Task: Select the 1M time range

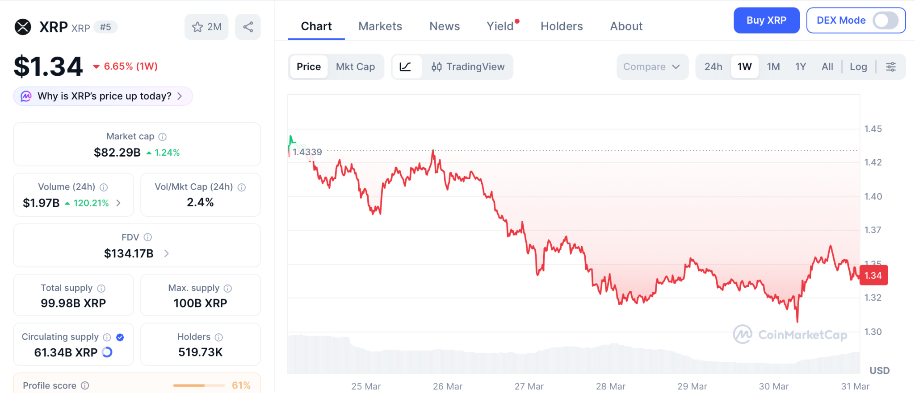Action: [x=773, y=67]
